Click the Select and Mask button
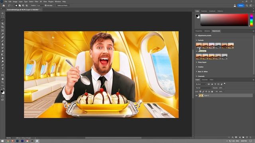Image resolution: width=255 pixels, height=143 pixels. [x=63, y=6]
